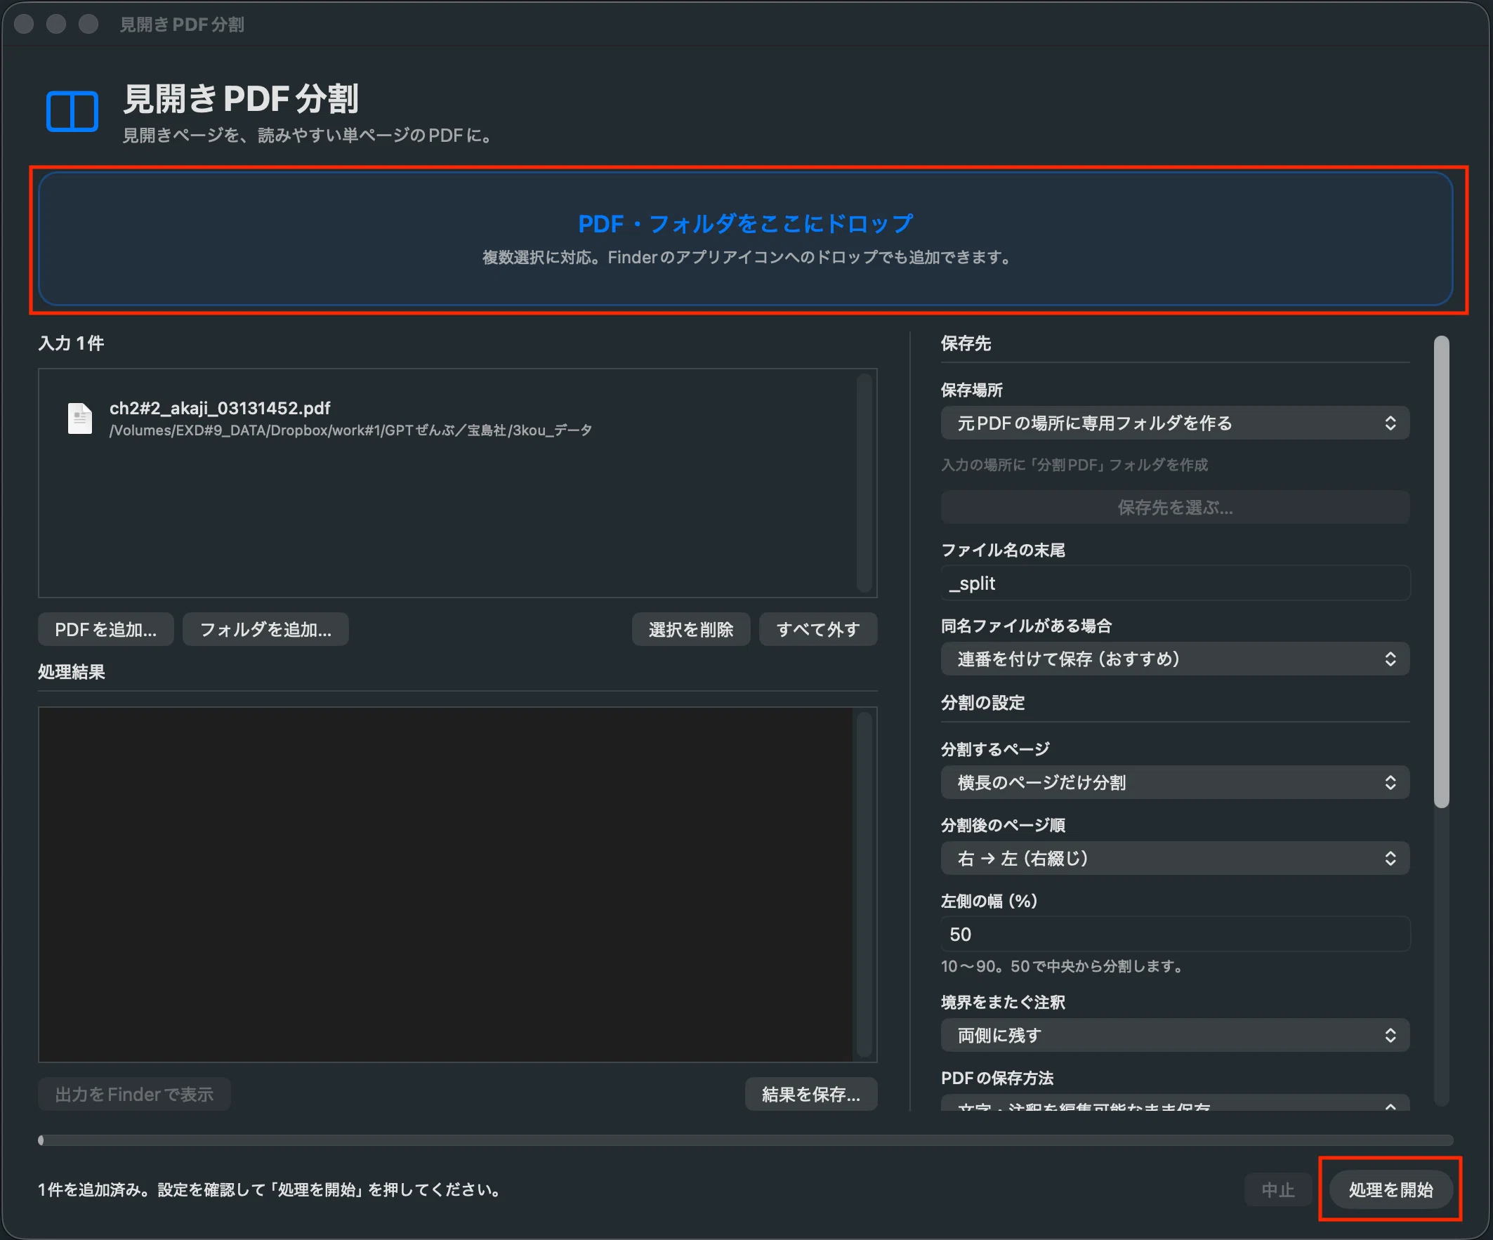Click the PDFを追加... button
Viewport: 1493px width, 1240px height.
pos(106,629)
